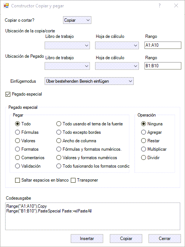Click the copy Rango field A1:A10
This screenshot has height=247, width=185.
pyautogui.click(x=163, y=45)
